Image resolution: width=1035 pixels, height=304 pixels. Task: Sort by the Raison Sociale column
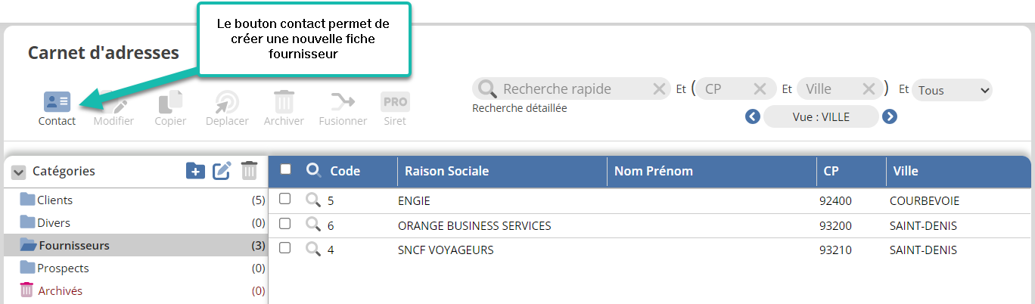[446, 171]
